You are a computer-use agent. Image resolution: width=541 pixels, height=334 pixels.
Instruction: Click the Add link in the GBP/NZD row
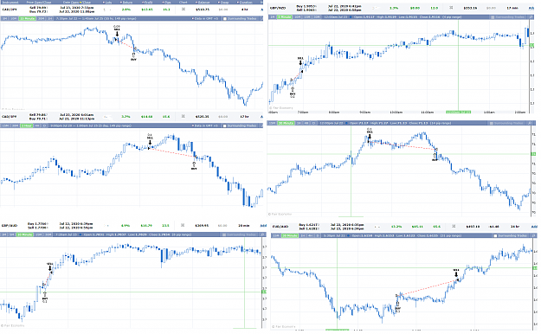pyautogui.click(x=531, y=8)
